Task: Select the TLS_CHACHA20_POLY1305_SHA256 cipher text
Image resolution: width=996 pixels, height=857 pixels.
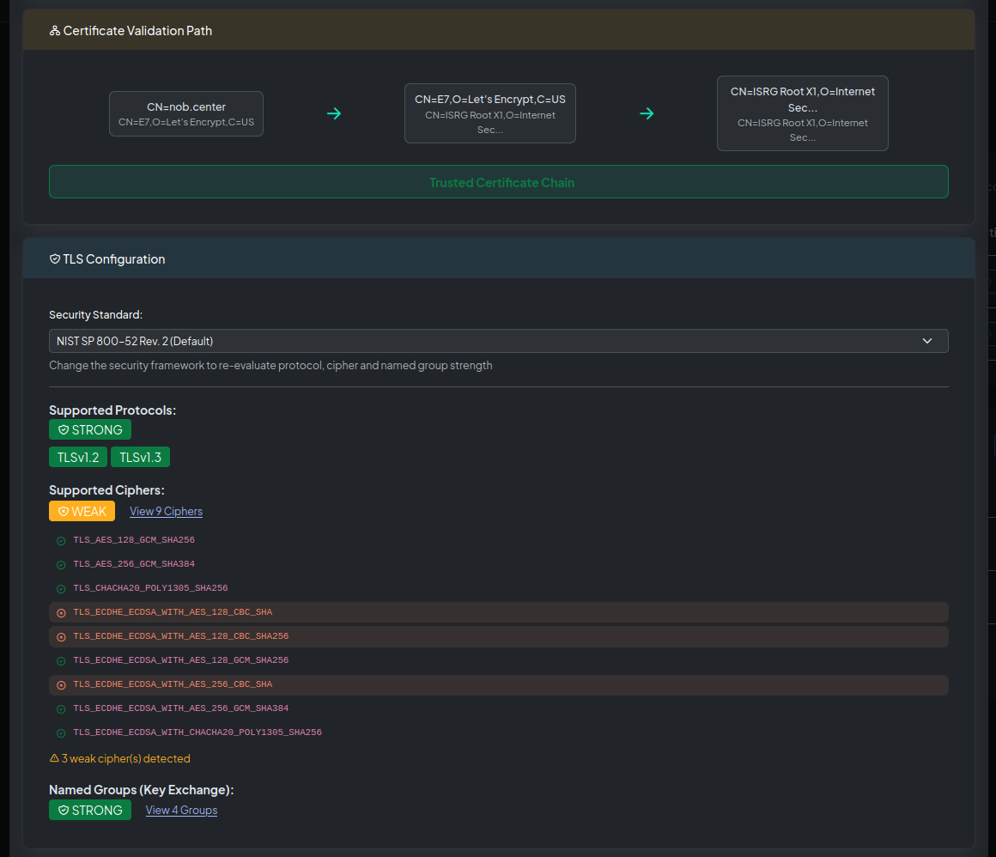Action: click(150, 588)
